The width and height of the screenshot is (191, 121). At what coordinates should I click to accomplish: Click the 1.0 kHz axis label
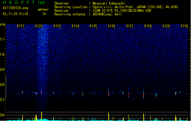pos(3,54)
